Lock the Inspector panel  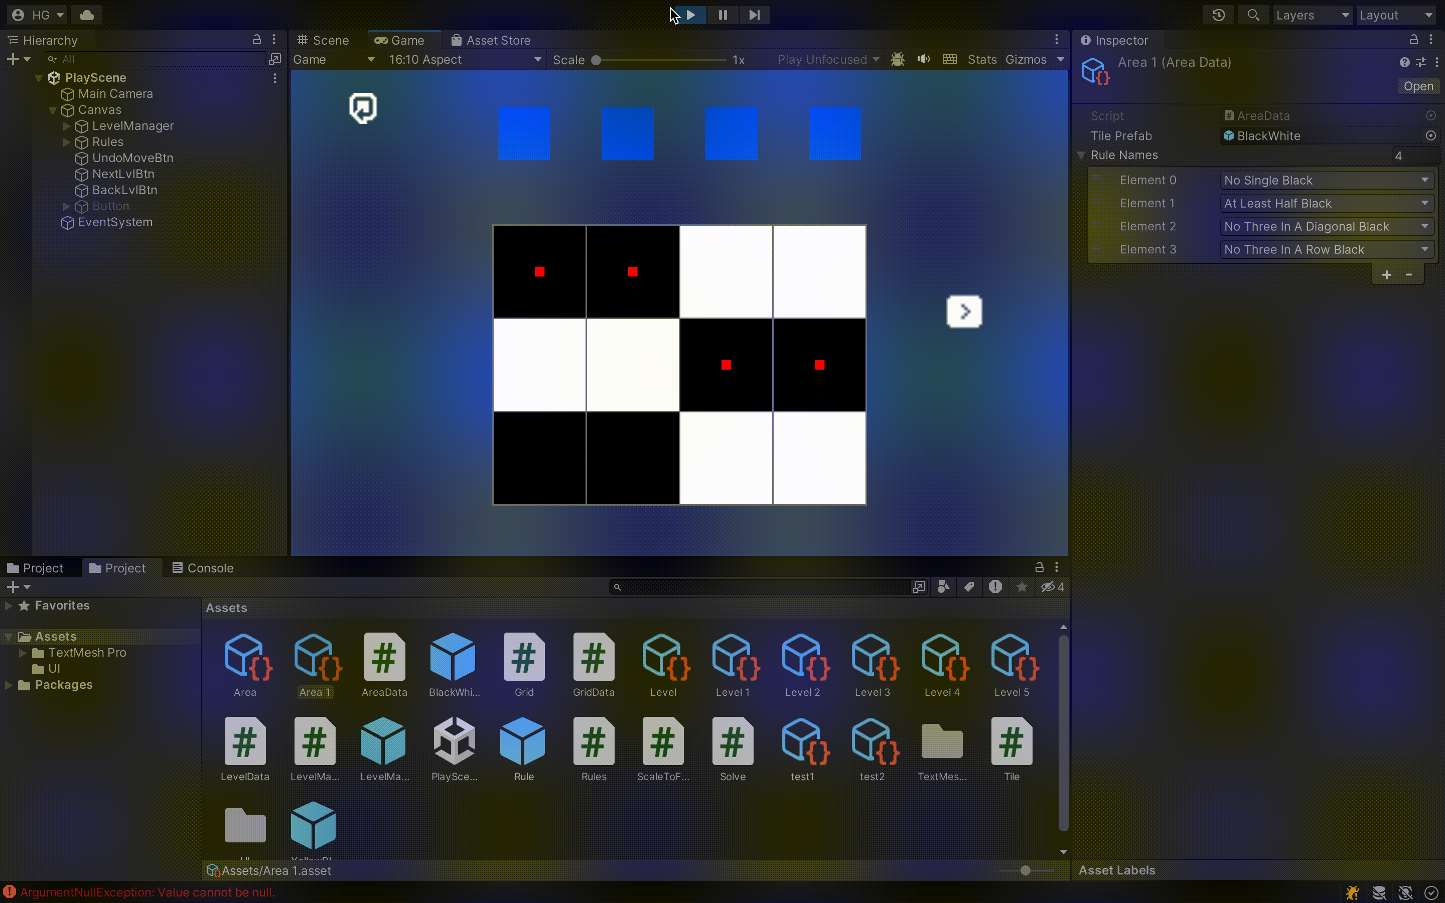1413,40
